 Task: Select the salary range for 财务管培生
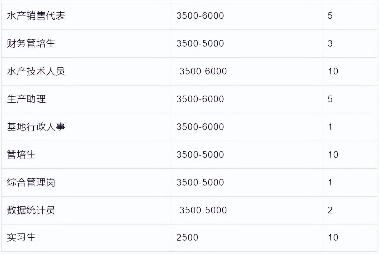pos(200,44)
